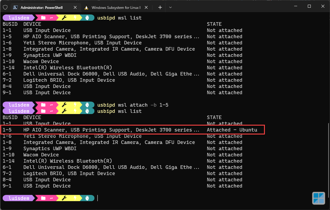The width and height of the screenshot is (330, 210).
Task: Click the second 'usbipd wsl list' command
Action: 119,111
